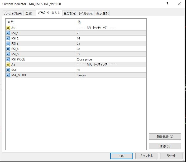Go to the レベル表示 tab
186x162 pixels.
[86, 13]
